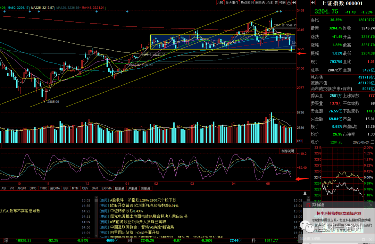Open news '欧股开盘普跌 欧洲斯托克50指数跌0.91%'
Screen dimensions: 375x244
tap(144, 205)
